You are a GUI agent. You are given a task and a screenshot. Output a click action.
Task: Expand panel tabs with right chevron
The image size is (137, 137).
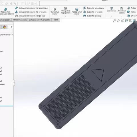[11, 27]
